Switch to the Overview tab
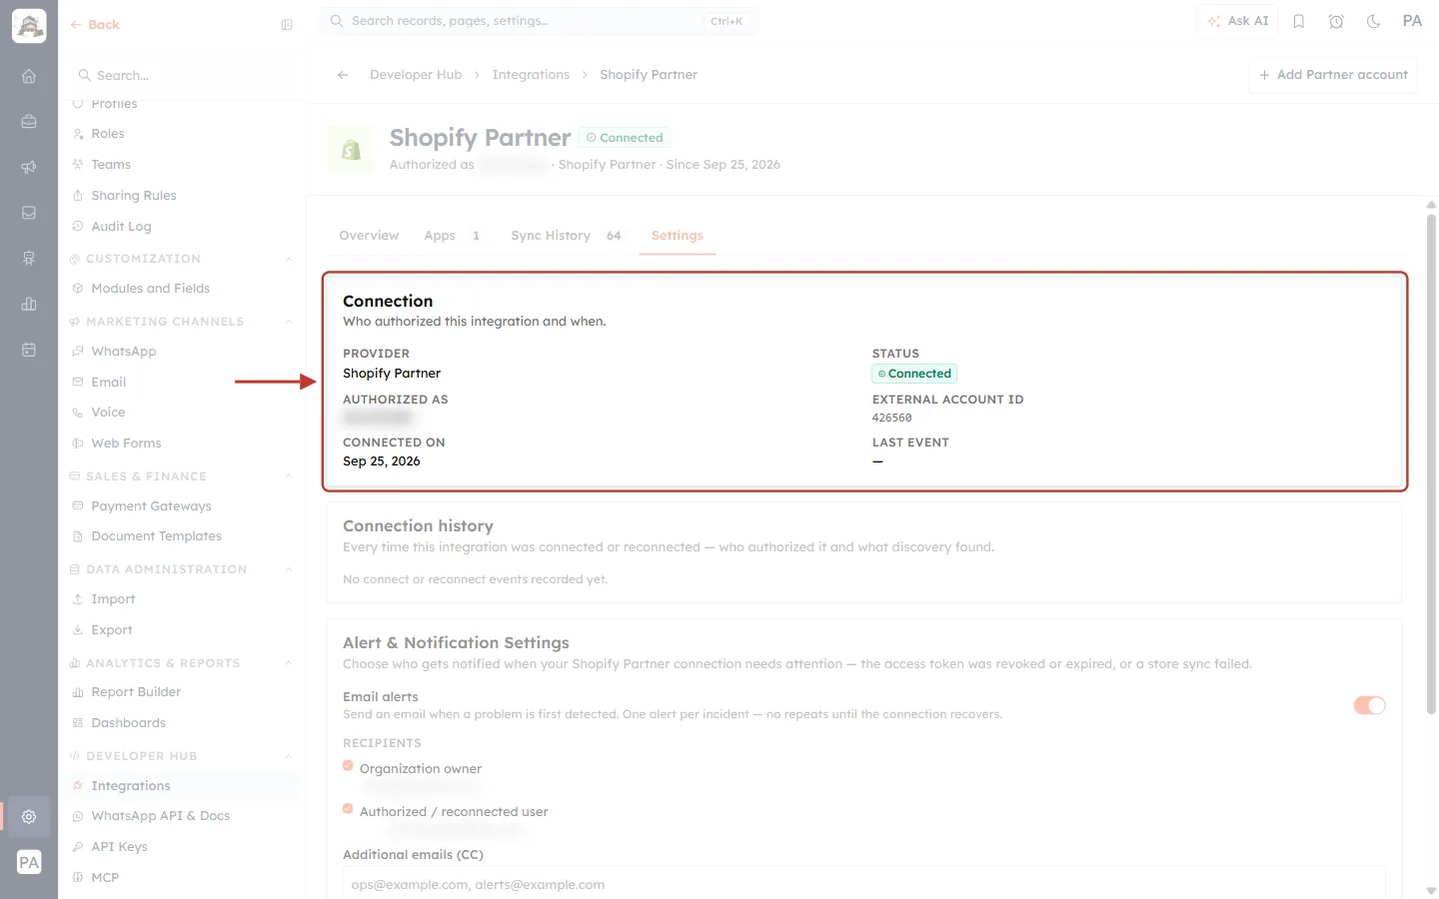 [369, 236]
